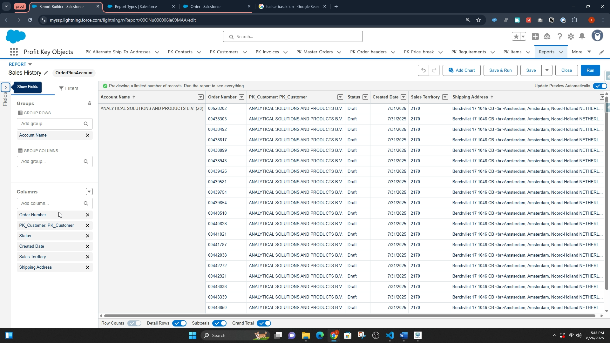
Task: Click the Add Chart button
Action: point(461,71)
